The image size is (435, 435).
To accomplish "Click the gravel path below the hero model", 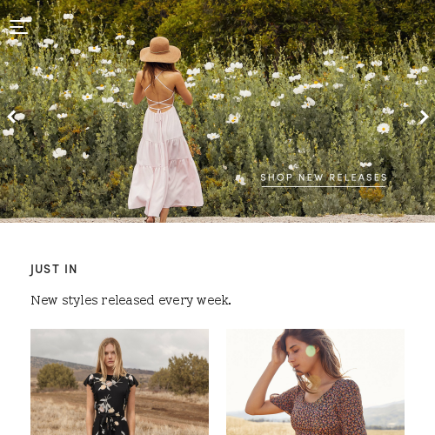I will pos(217,219).
